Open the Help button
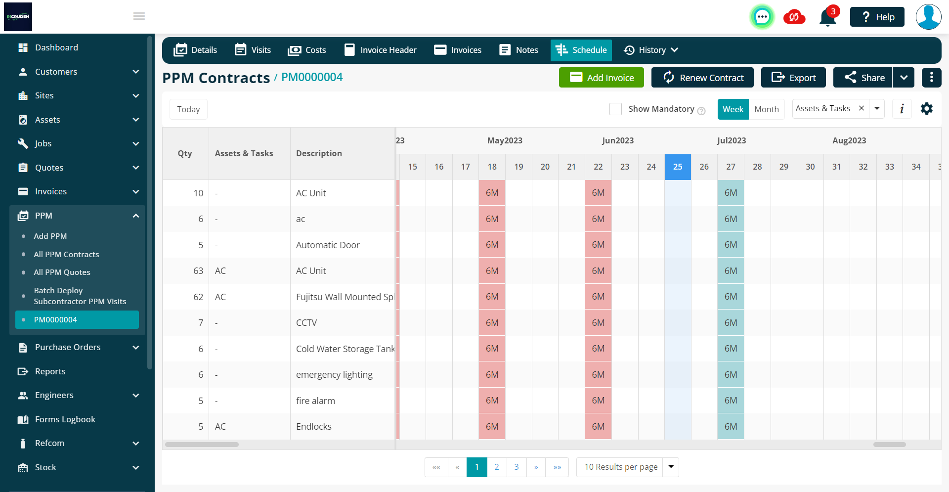Screen dimensions: 949x492 [x=877, y=17]
